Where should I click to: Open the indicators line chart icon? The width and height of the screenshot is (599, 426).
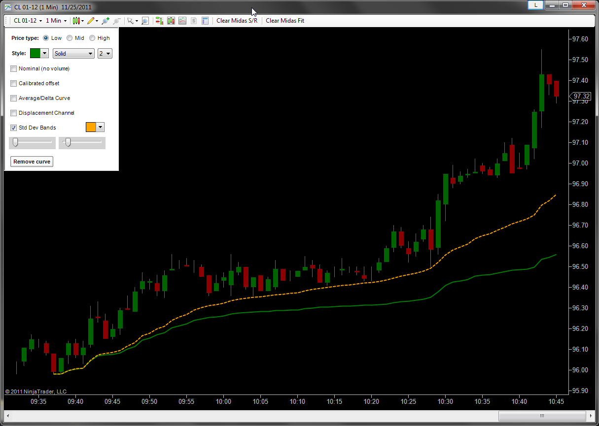(182, 21)
